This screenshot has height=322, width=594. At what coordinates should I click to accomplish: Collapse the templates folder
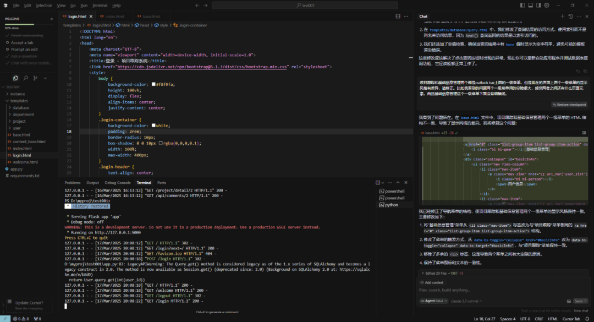(19, 101)
